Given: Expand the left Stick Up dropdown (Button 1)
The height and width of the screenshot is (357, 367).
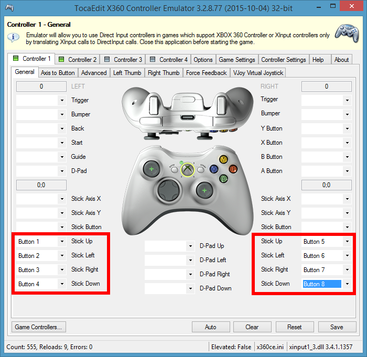Looking at the screenshot, I should [x=62, y=241].
